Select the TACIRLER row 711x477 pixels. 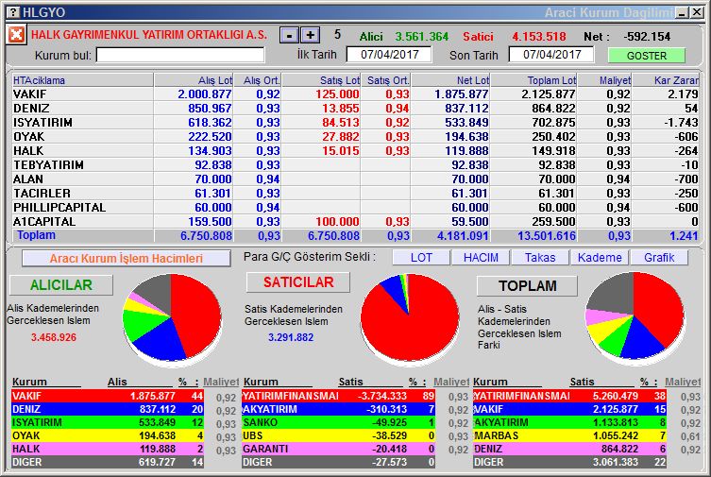[x=355, y=193]
